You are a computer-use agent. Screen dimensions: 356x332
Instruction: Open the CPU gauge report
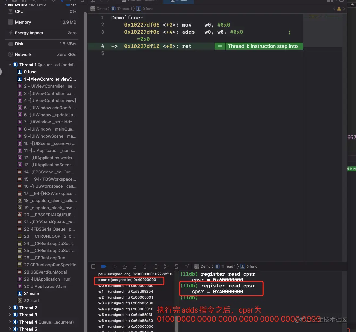click(42, 11)
